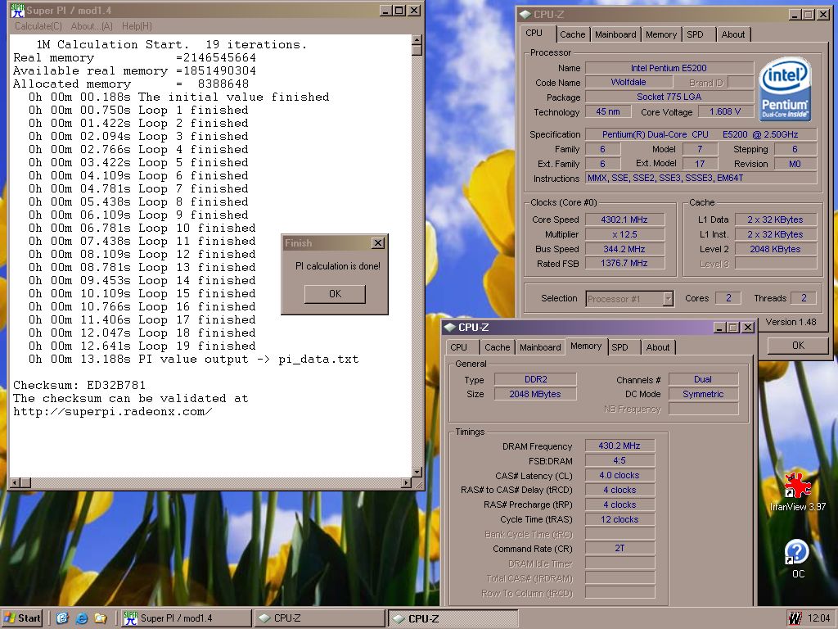The width and height of the screenshot is (838, 629).
Task: Open the IrfanView 3.97 desktop shortcut
Action: 797,491
